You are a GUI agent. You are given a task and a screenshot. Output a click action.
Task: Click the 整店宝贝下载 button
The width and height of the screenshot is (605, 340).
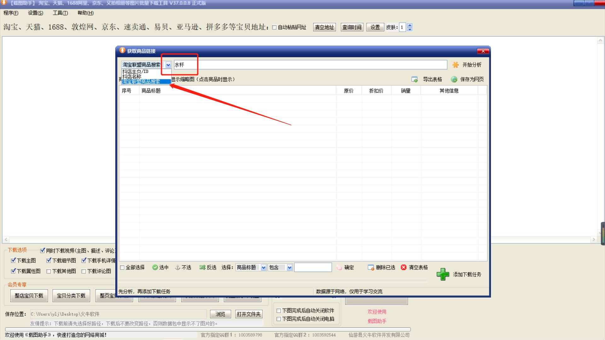tap(29, 296)
